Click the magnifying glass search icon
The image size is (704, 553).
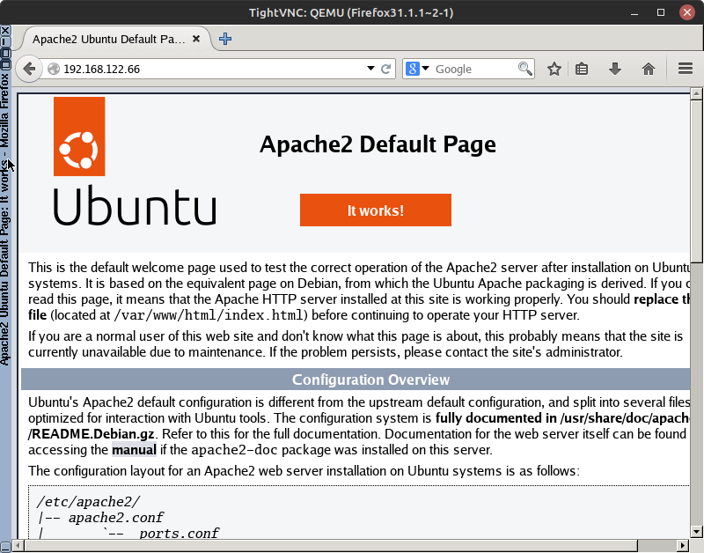524,69
